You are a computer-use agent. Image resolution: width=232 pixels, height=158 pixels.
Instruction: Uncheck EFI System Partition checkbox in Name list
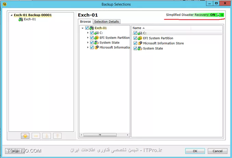point(135,38)
